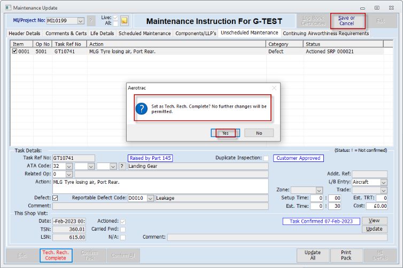The image size is (403, 268).
Task: Click the Action column header
Action: 176,44
